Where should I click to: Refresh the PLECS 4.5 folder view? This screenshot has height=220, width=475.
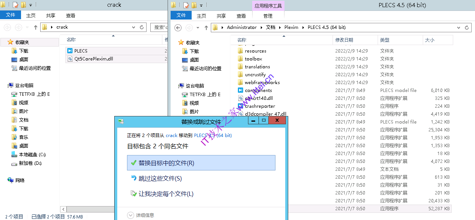point(467,27)
